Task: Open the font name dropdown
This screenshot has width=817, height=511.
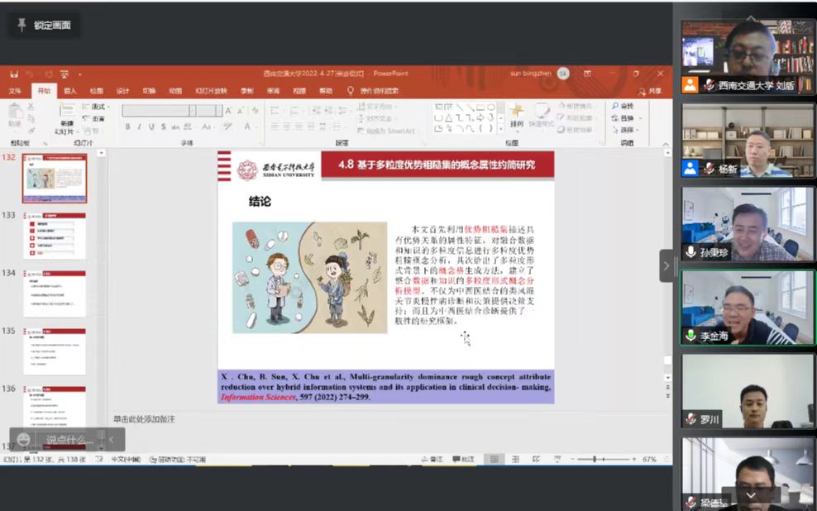Action: click(193, 110)
